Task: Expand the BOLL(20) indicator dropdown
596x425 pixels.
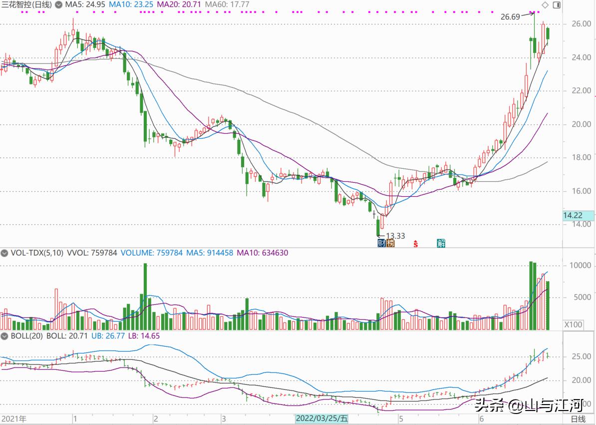Action: click(x=4, y=336)
